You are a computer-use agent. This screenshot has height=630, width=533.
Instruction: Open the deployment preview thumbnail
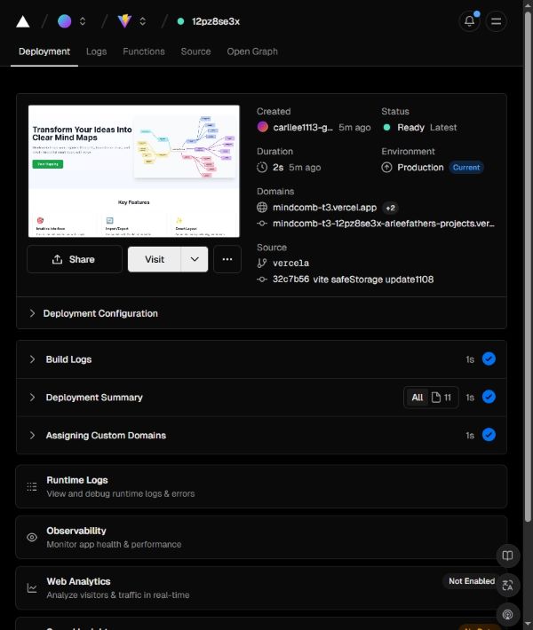click(x=134, y=171)
